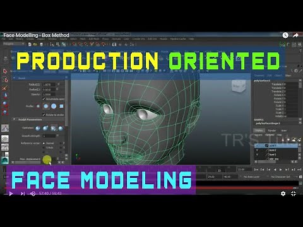This screenshot has height=227, width=303.
Task: Exit fullscreen mode in the player
Action: point(294,194)
